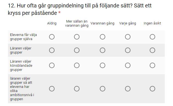Pick Varannan gång for olika ambitionsnivå i gruppen

(103, 89)
